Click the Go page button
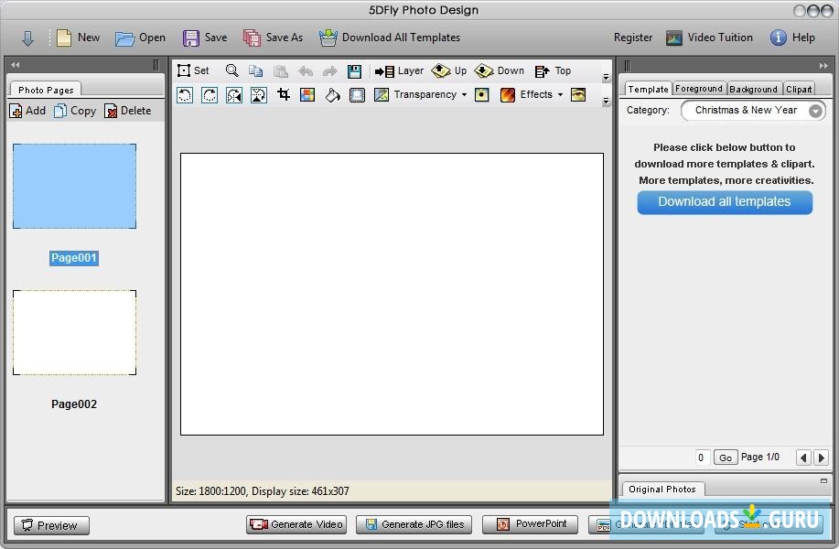The width and height of the screenshot is (839, 549). pos(725,457)
